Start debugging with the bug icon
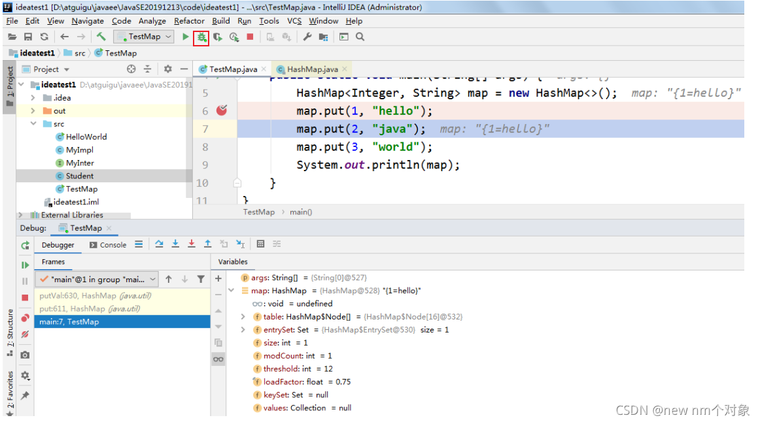 point(201,37)
